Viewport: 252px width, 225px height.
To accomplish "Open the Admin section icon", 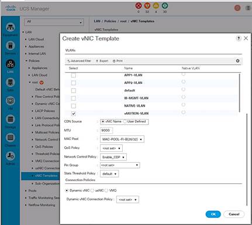I will click(x=11, y=156).
